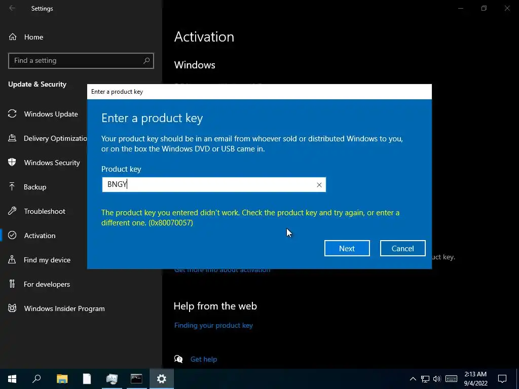Close the Settings window
Viewport: 519px width, 389px height.
507,8
